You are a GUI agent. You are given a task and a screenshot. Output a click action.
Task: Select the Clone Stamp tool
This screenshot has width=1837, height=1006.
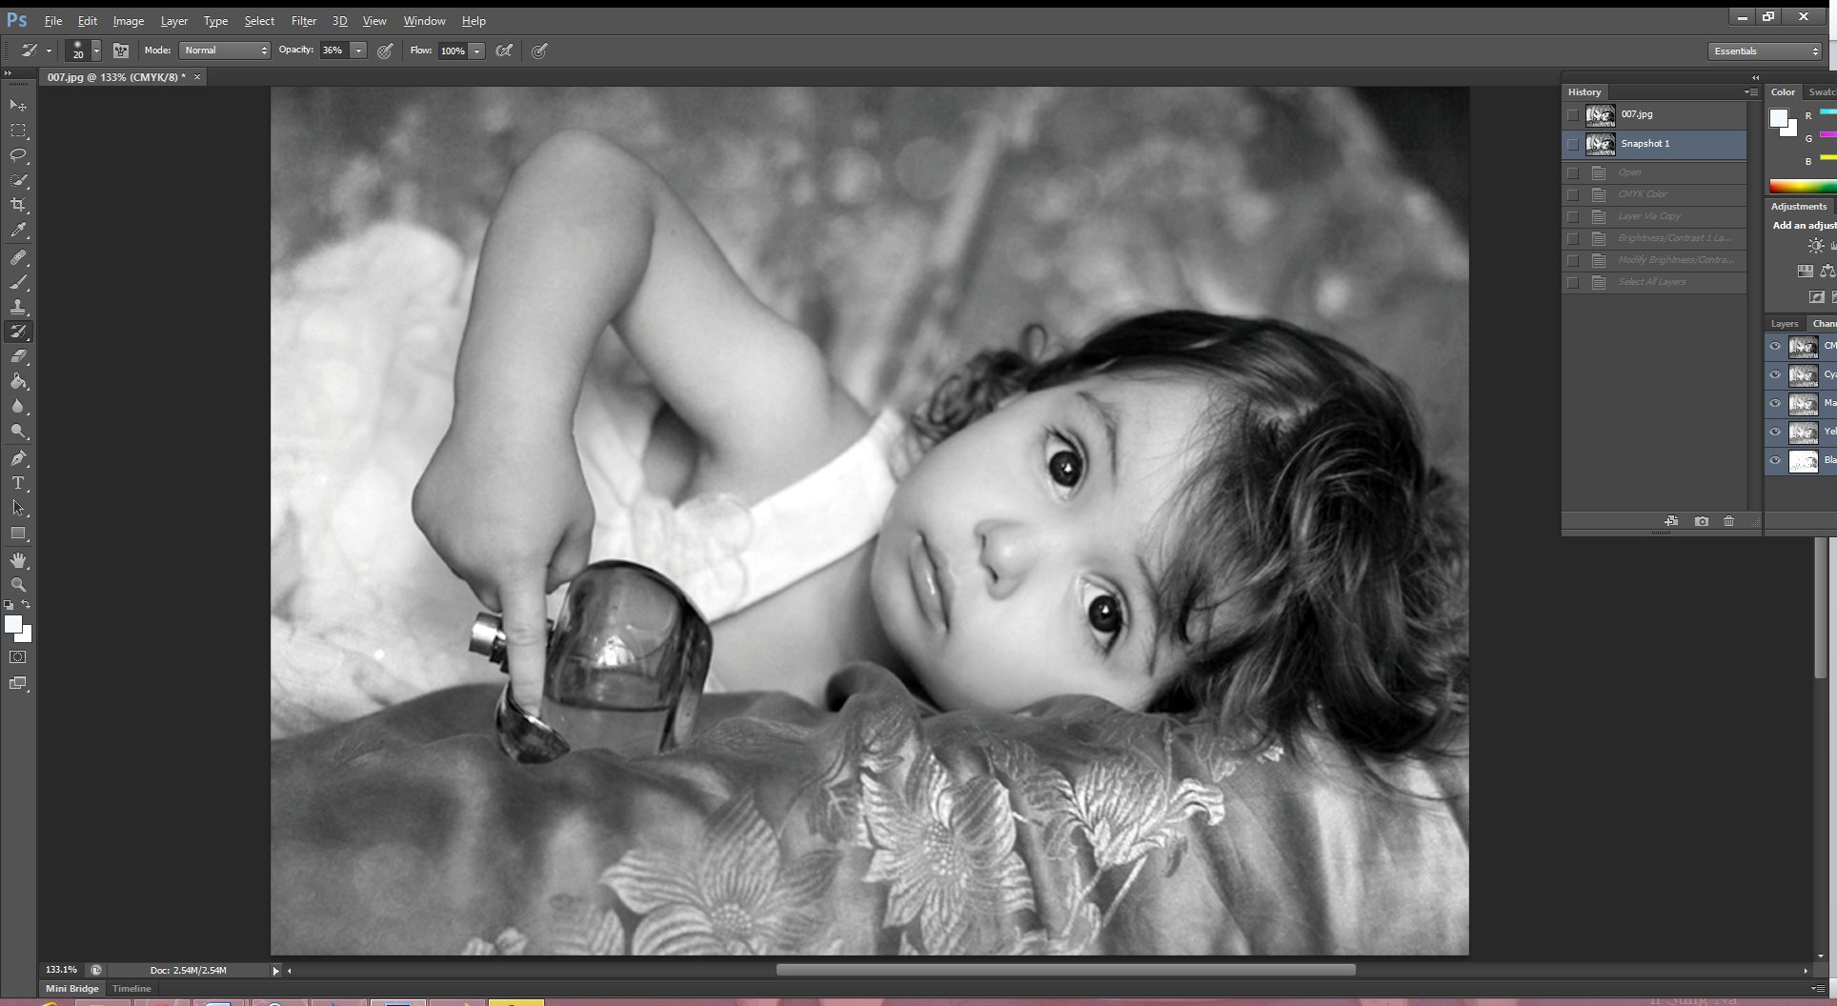click(18, 307)
